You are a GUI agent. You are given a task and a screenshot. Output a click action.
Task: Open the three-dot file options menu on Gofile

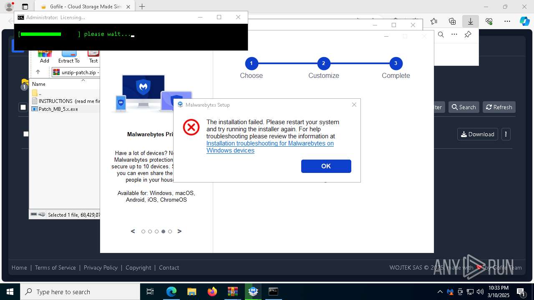[506, 134]
